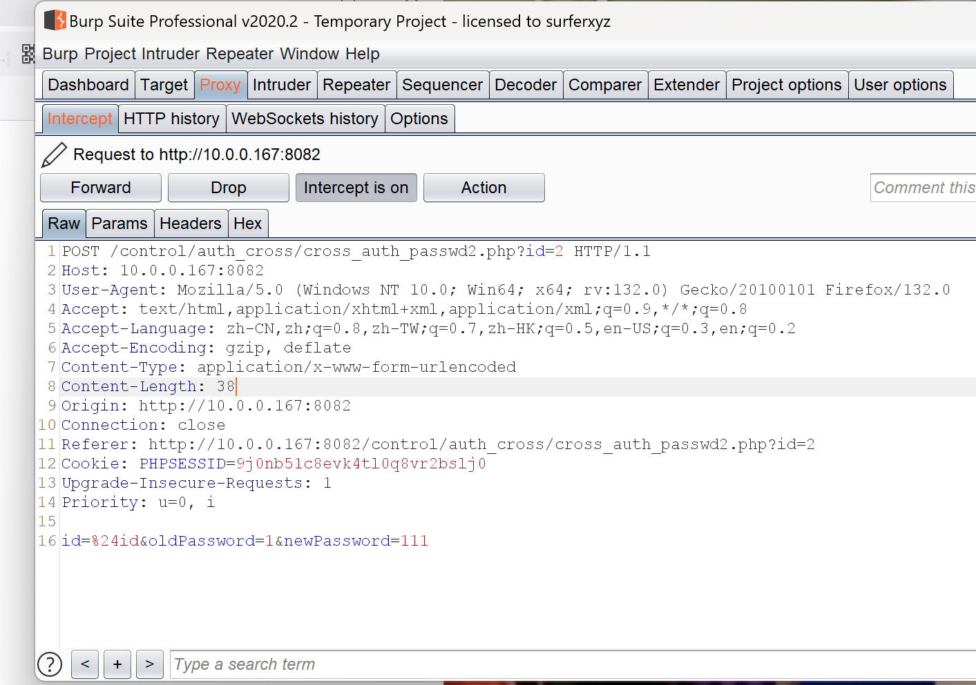The image size is (976, 685).
Task: Click the pencil edit target icon
Action: pos(54,155)
